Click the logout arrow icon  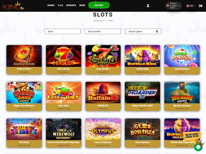(201, 5)
